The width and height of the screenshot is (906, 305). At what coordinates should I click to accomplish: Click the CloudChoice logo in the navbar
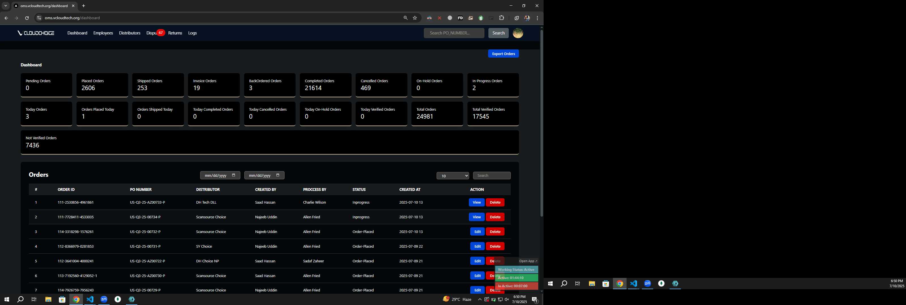click(36, 33)
